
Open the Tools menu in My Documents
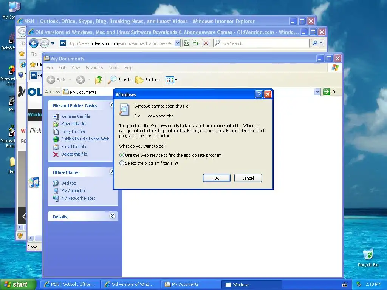(114, 68)
